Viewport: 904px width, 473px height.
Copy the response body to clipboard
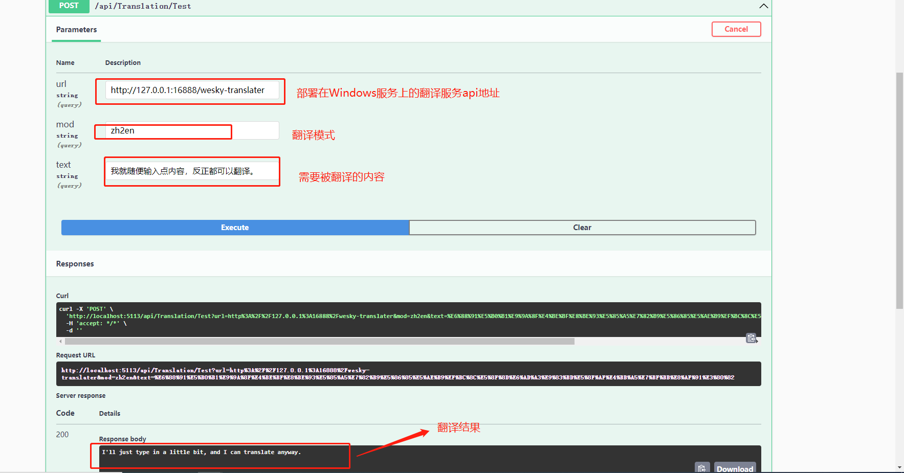point(702,468)
